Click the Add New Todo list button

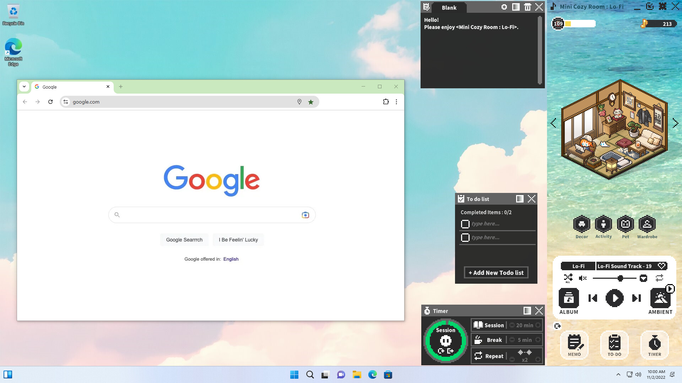pyautogui.click(x=496, y=272)
